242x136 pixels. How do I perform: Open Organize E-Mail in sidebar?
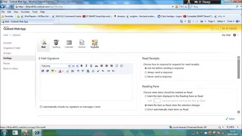point(12,48)
